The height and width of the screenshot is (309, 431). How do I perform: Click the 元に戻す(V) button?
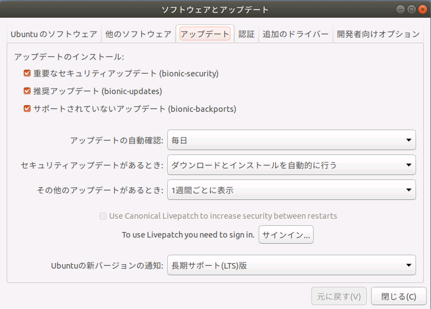click(339, 296)
